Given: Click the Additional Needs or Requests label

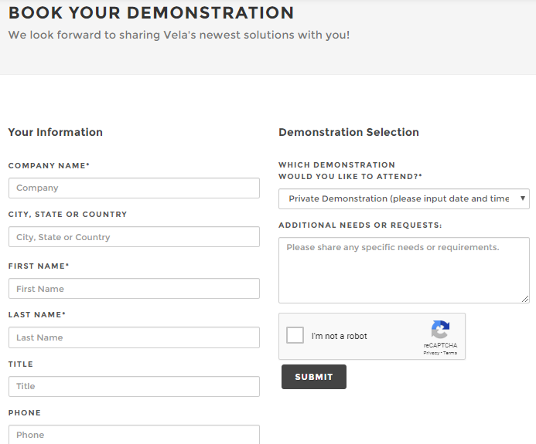Looking at the screenshot, I should (360, 225).
